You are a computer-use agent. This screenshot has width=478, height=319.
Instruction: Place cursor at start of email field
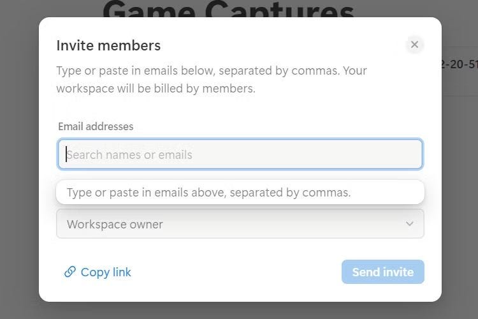[67, 154]
